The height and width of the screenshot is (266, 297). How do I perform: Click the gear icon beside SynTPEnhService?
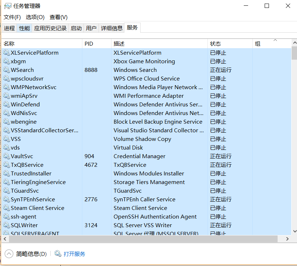(x=6, y=199)
